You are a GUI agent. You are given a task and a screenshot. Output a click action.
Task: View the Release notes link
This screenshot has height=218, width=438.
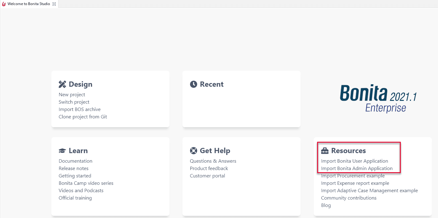[74, 168]
